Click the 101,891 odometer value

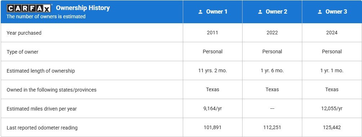(x=212, y=127)
